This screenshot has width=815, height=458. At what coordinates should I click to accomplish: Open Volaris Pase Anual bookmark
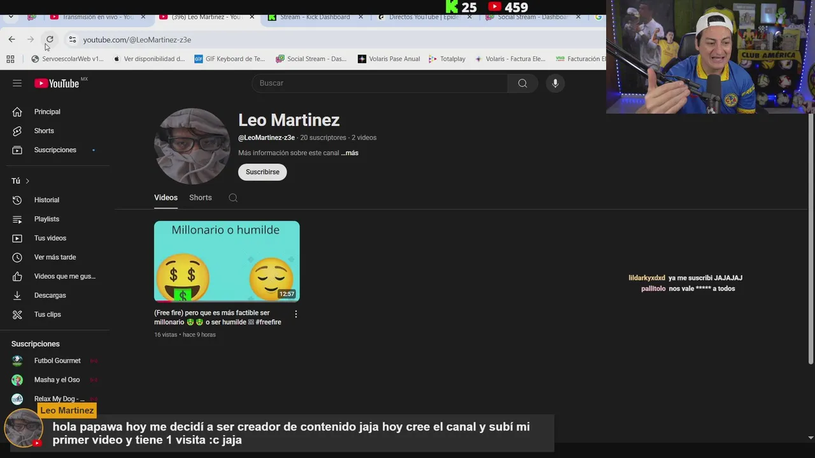(388, 59)
